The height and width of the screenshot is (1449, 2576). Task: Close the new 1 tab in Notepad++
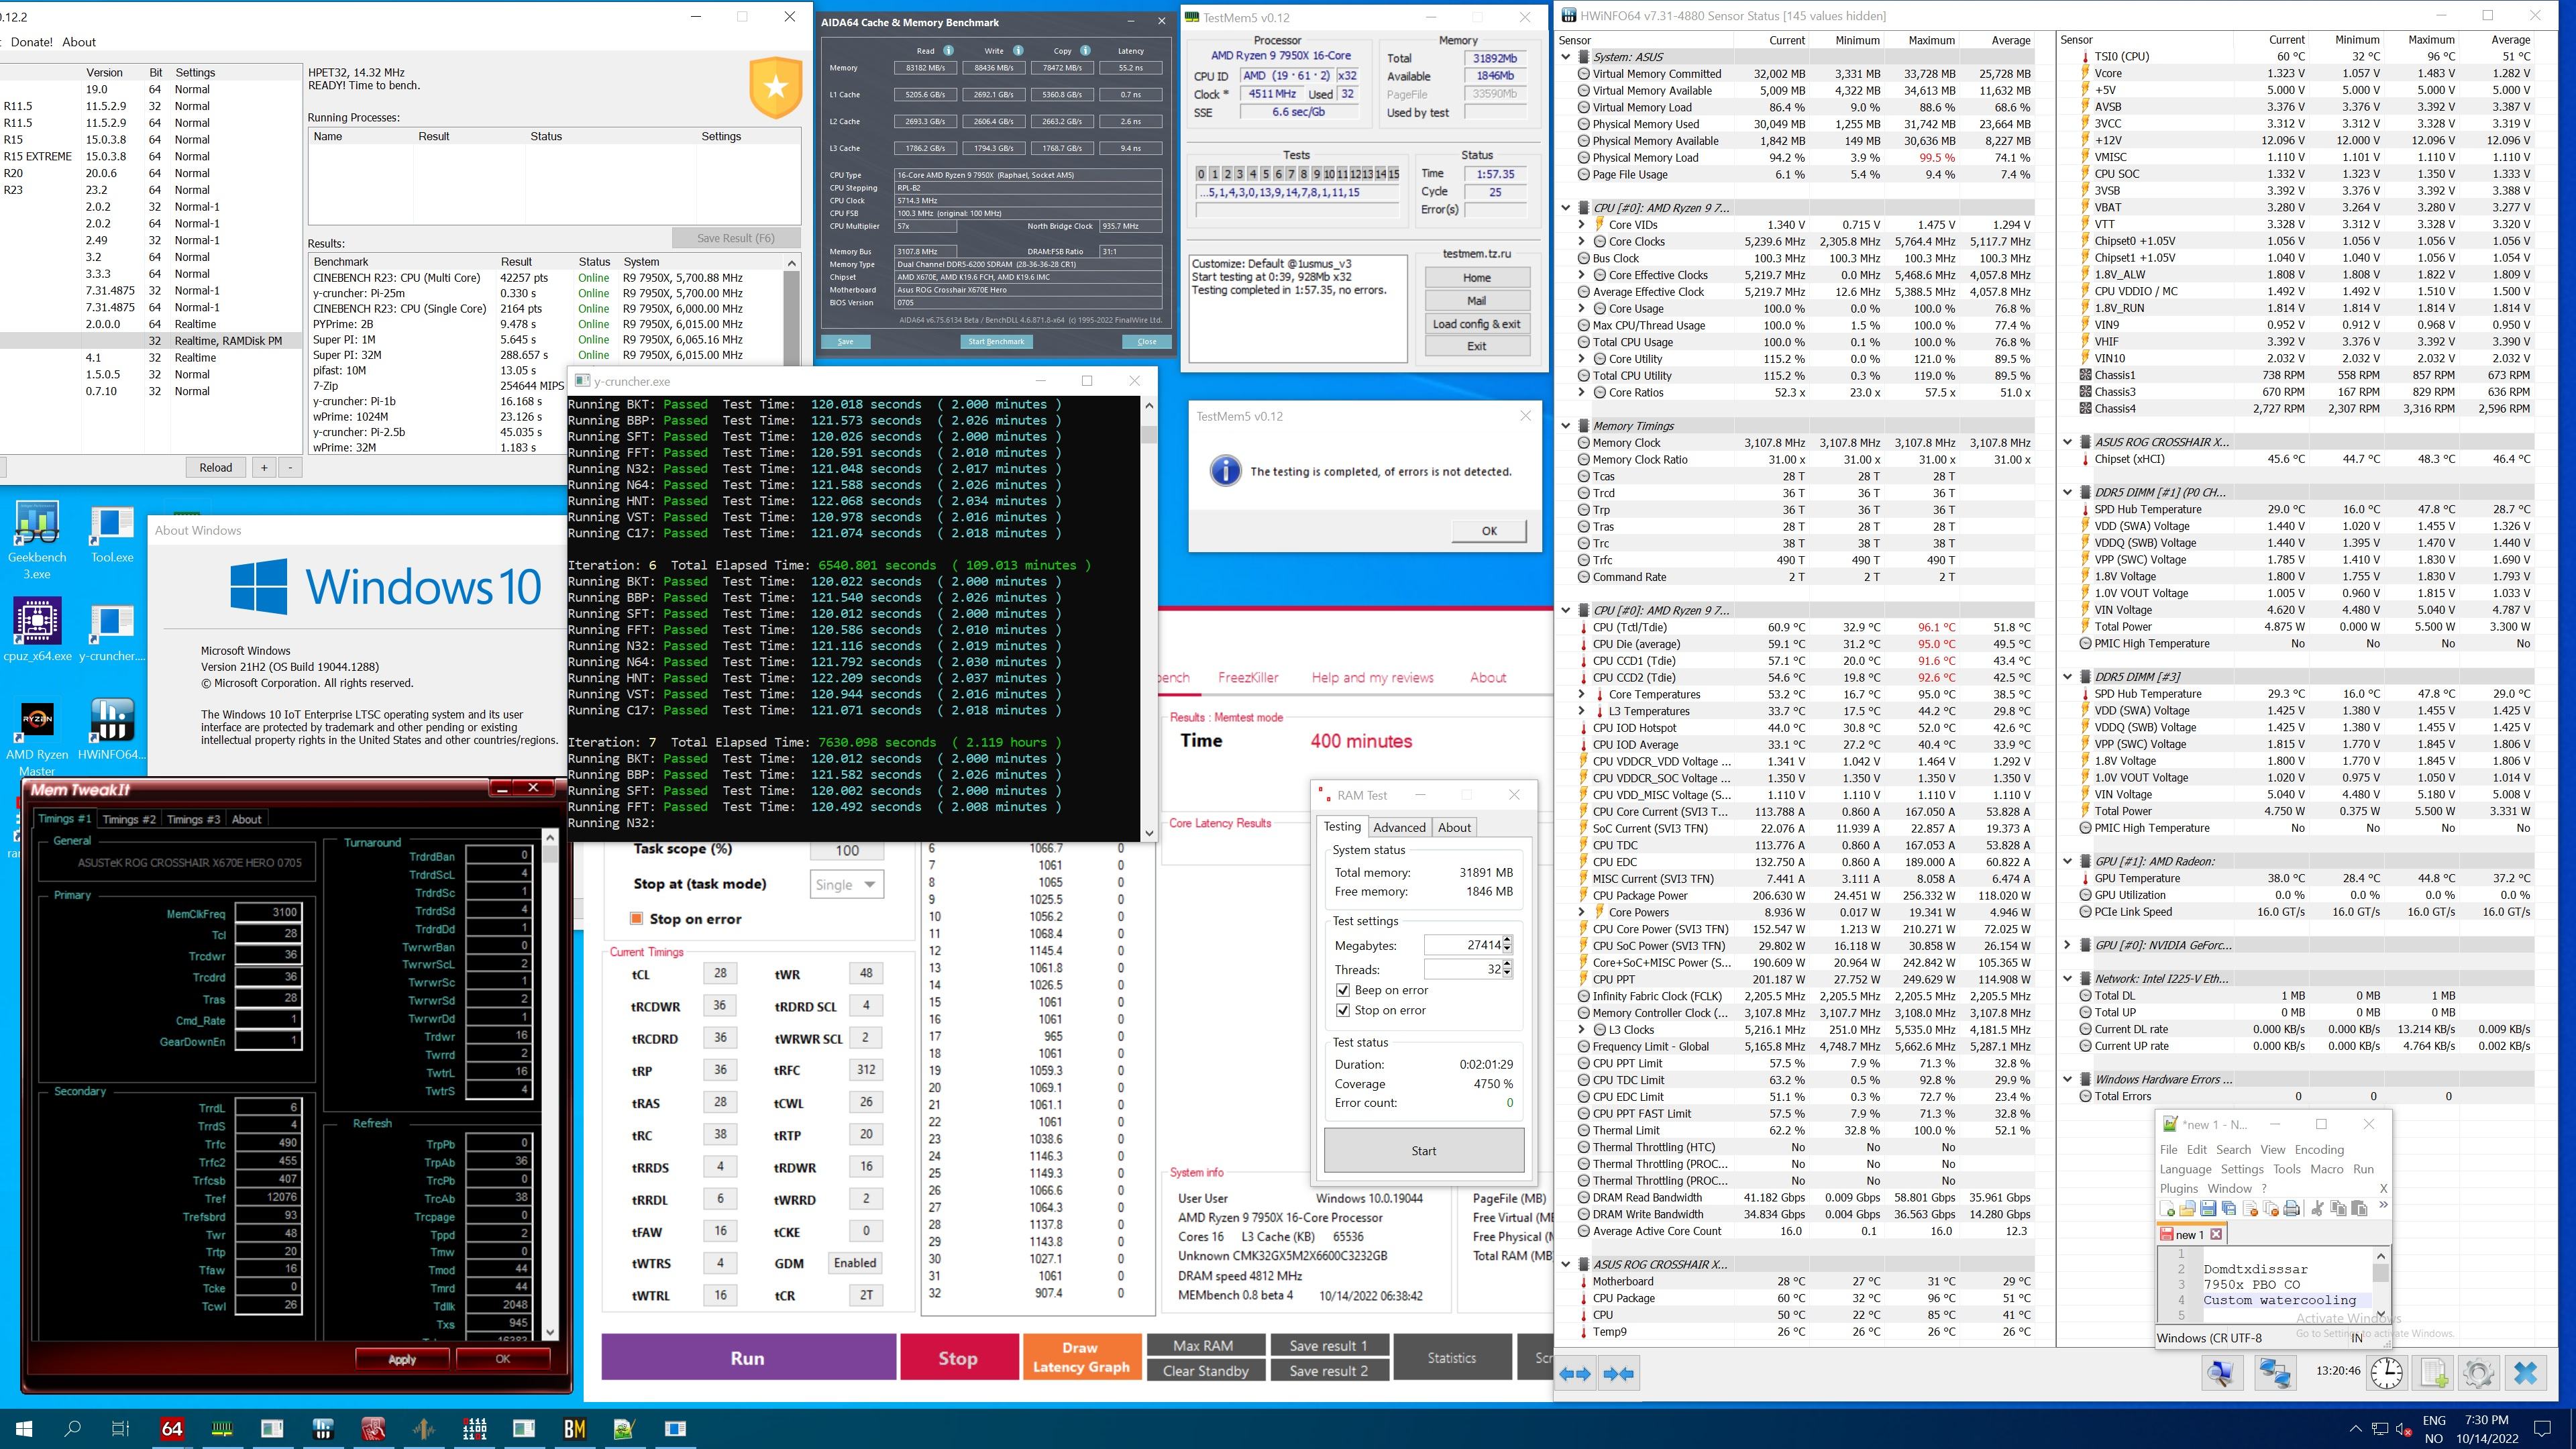[2216, 1234]
